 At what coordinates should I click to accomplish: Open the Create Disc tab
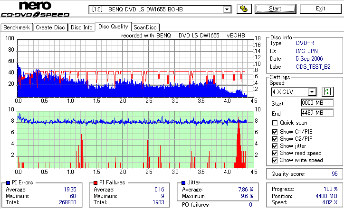pos(50,27)
